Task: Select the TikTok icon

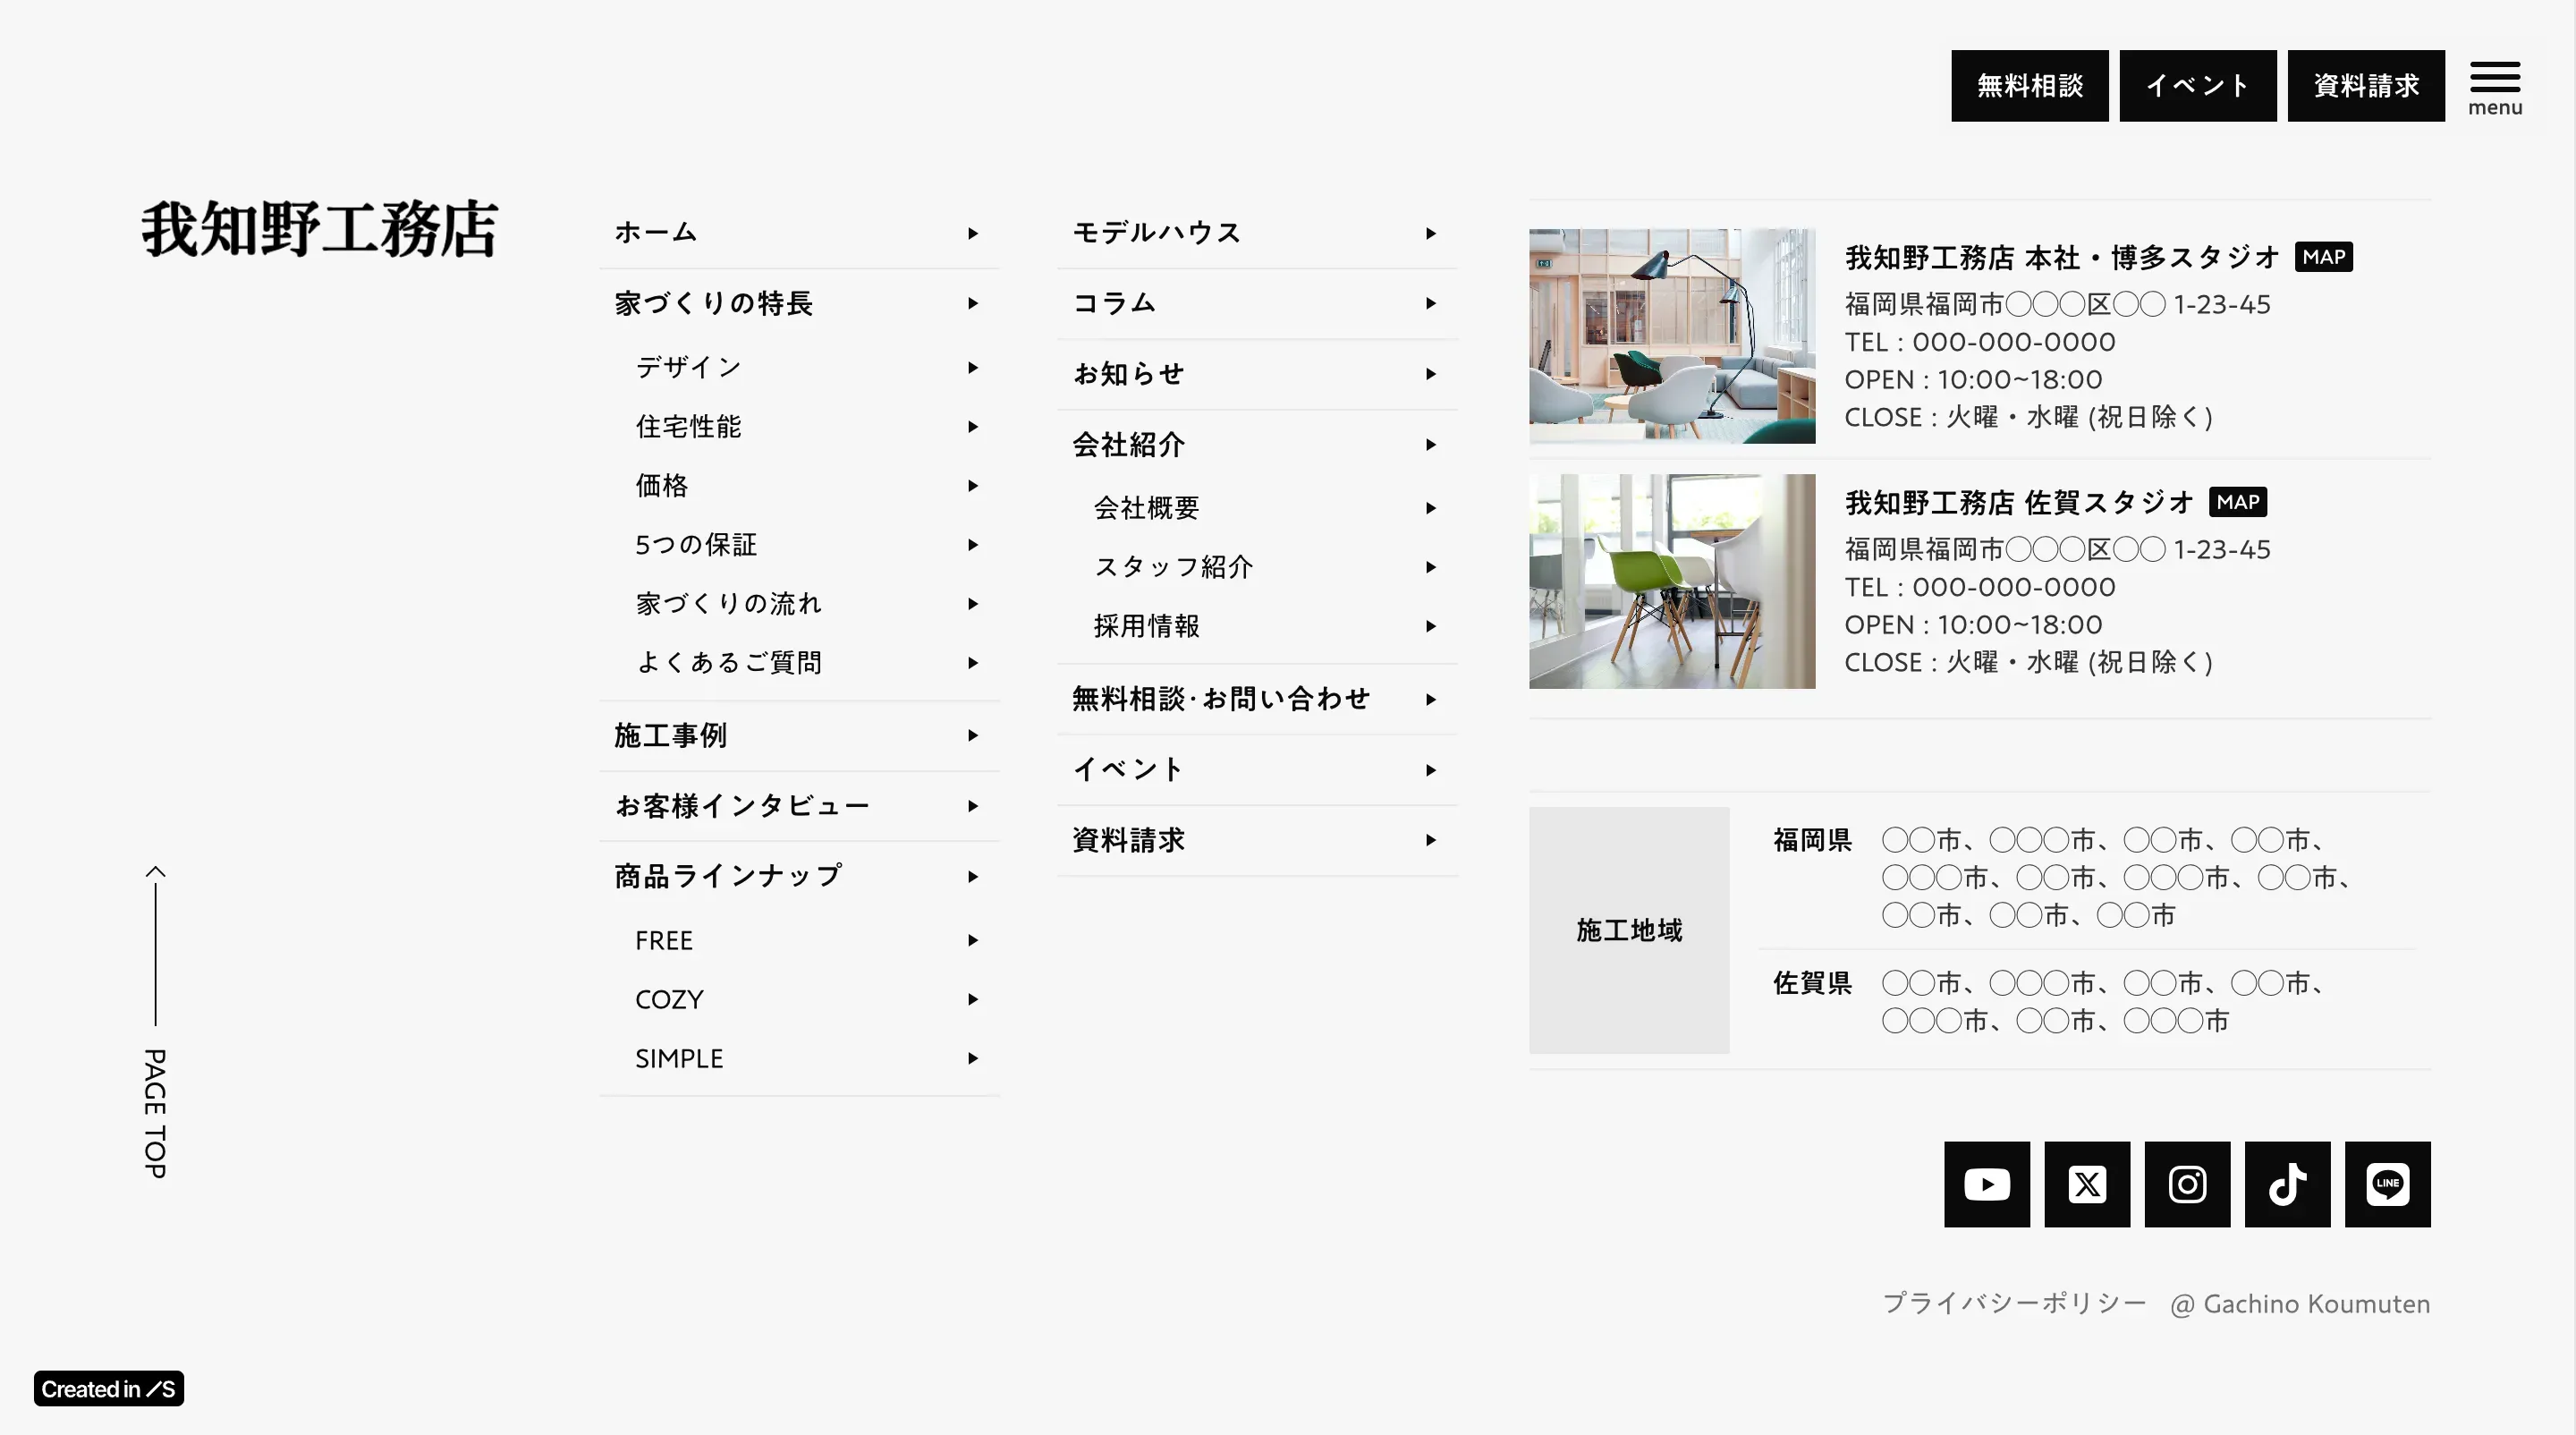Action: click(2288, 1184)
